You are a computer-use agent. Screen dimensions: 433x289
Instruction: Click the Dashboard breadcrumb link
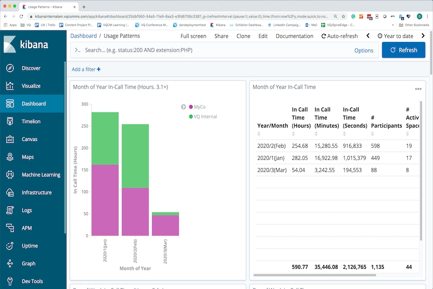click(x=83, y=36)
